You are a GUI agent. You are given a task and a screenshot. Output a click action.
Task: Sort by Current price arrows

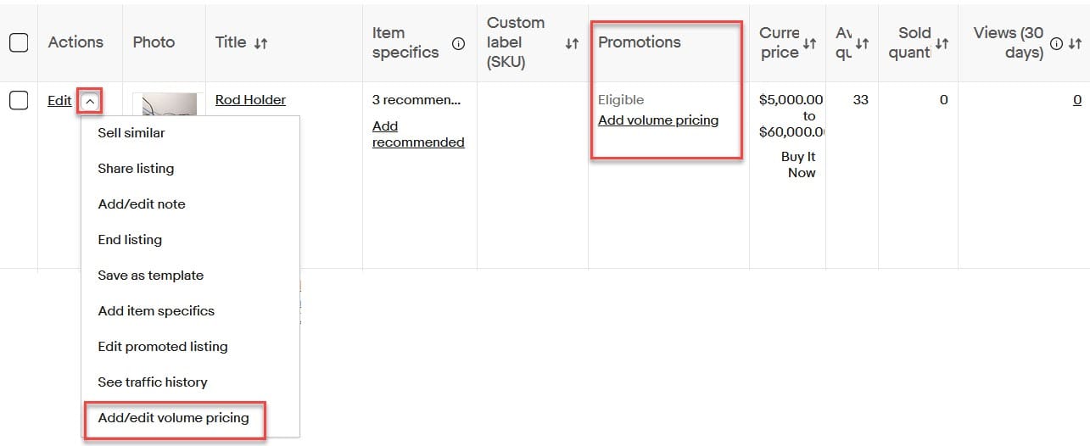[809, 43]
